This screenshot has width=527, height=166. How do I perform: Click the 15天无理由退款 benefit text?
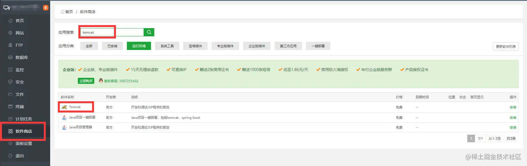pyautogui.click(x=144, y=70)
